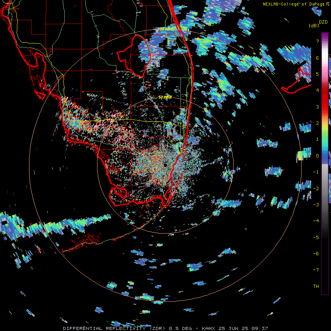The image size is (331, 331).
Task: Click the TH threshold label on scale
Action: pos(316,286)
